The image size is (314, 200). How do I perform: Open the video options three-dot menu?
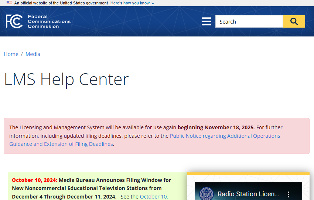(x=289, y=194)
